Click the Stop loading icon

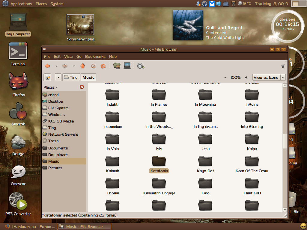point(93,66)
